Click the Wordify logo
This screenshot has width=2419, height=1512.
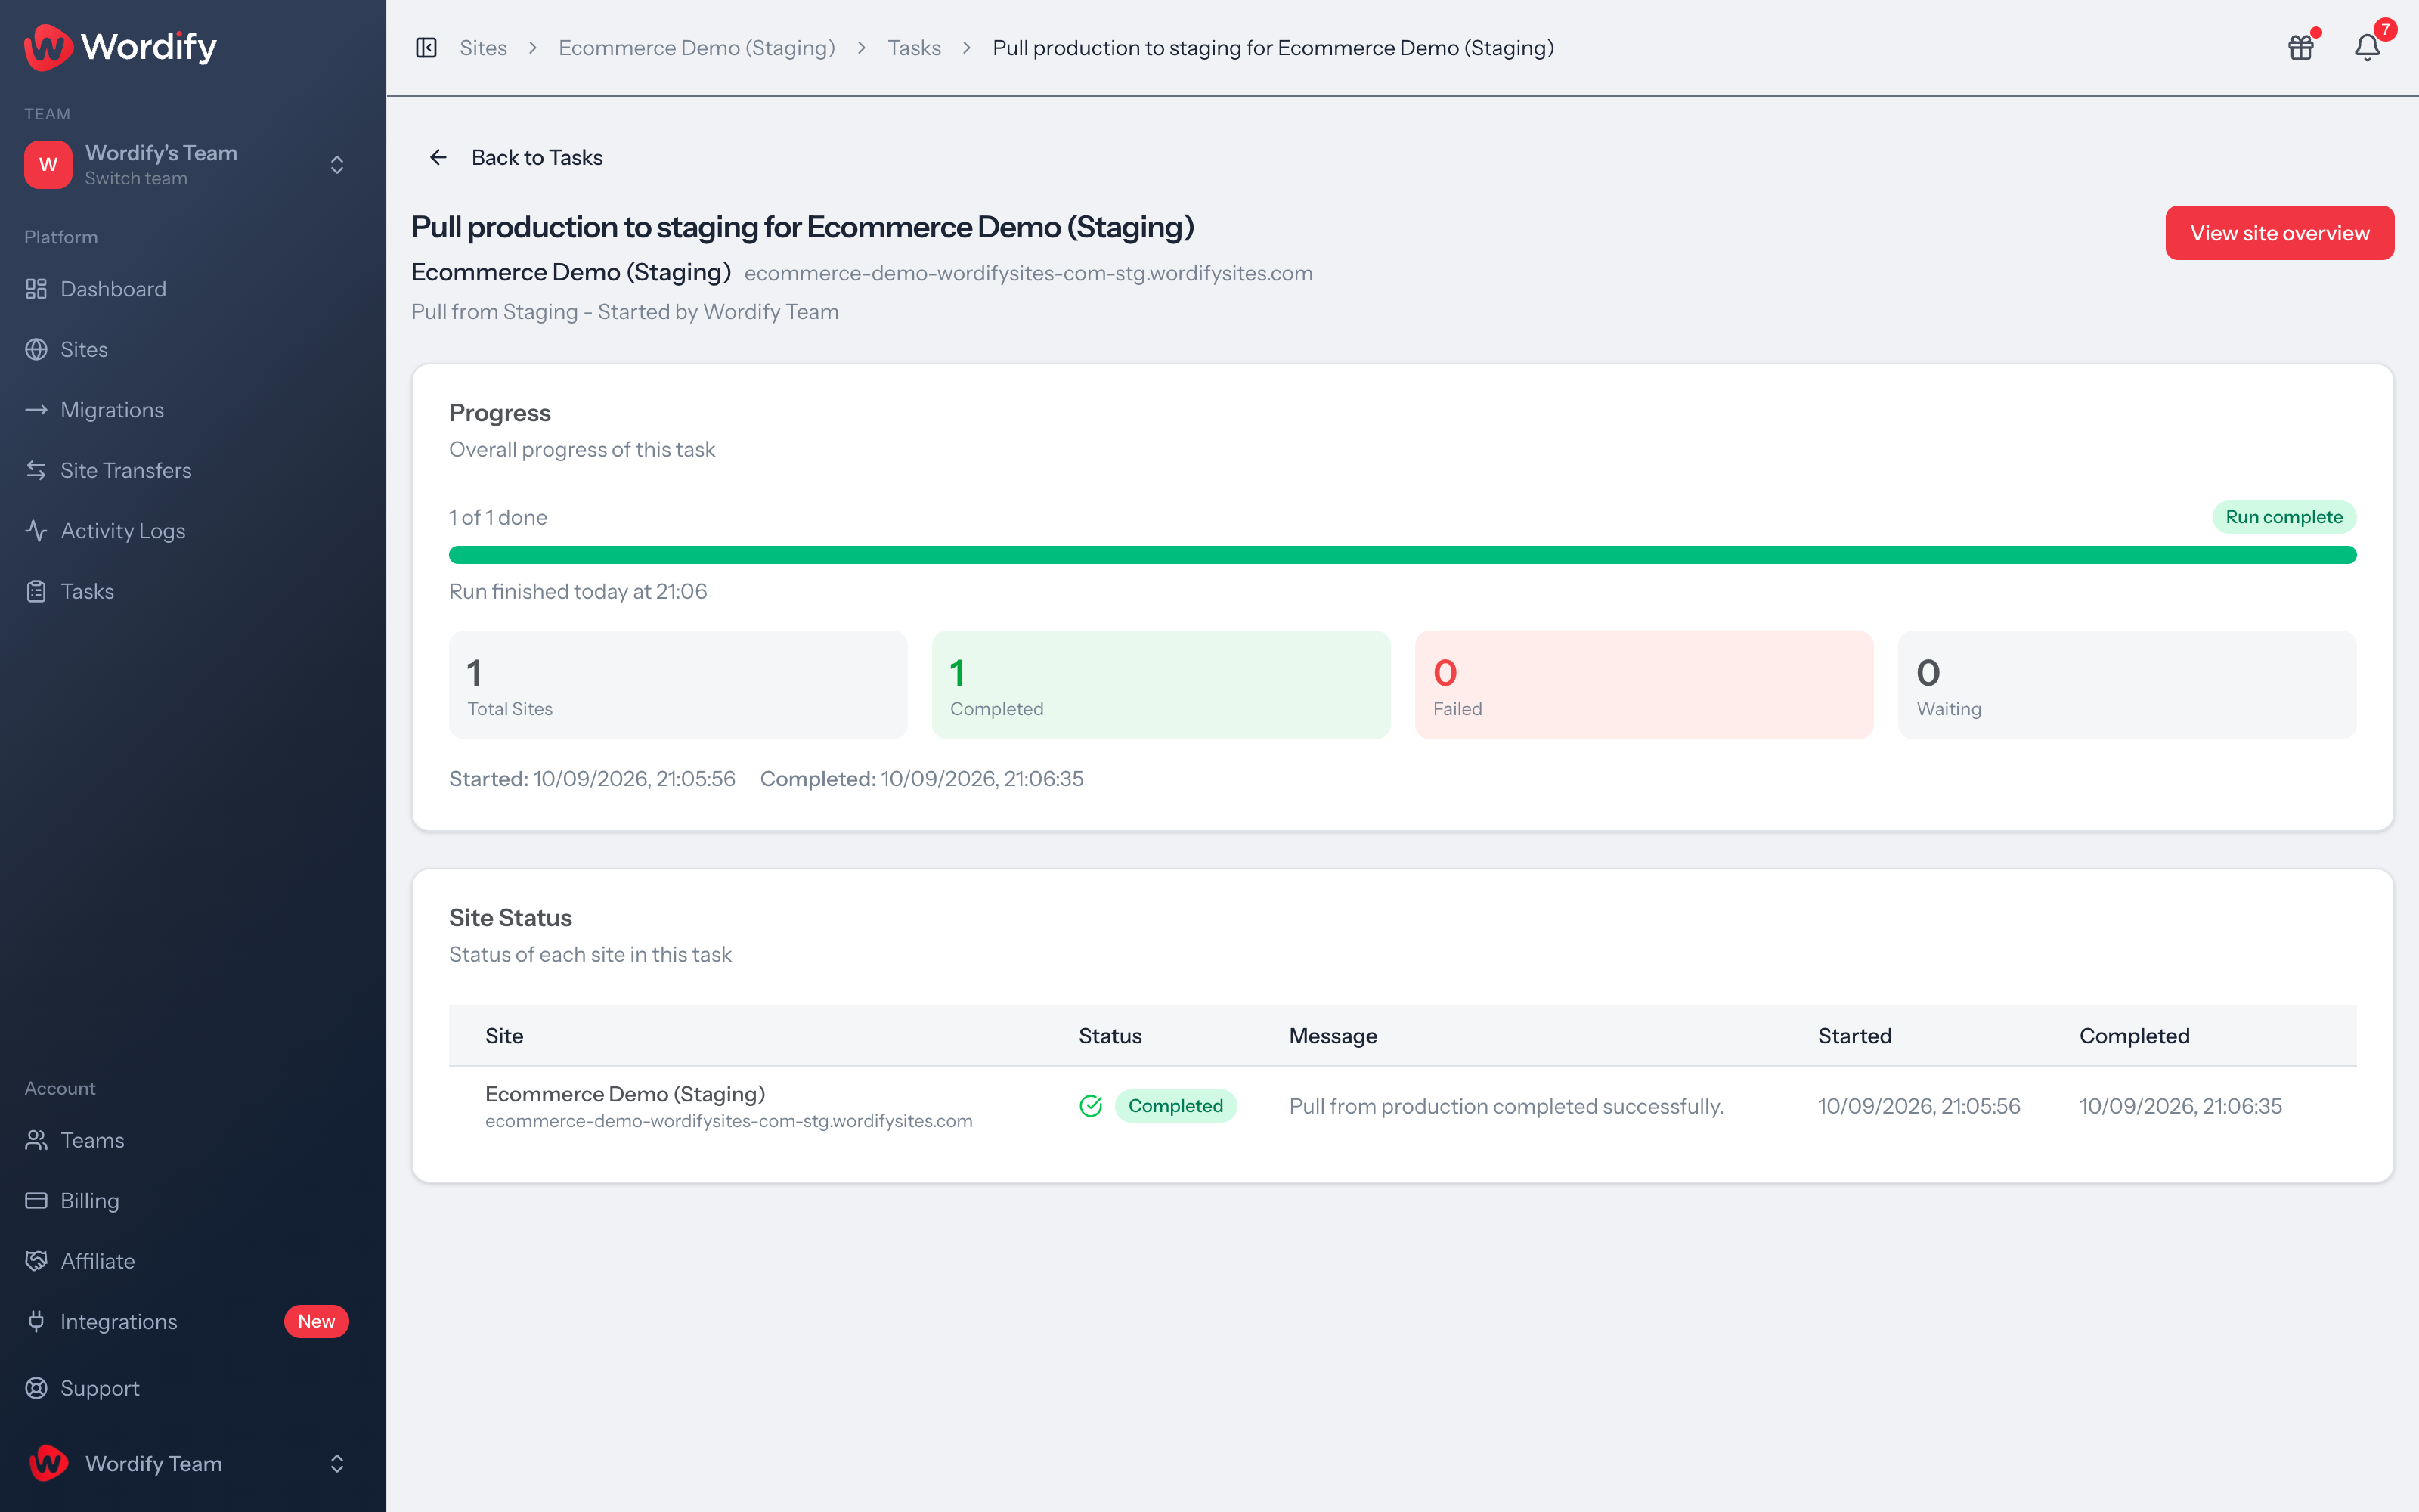(120, 47)
